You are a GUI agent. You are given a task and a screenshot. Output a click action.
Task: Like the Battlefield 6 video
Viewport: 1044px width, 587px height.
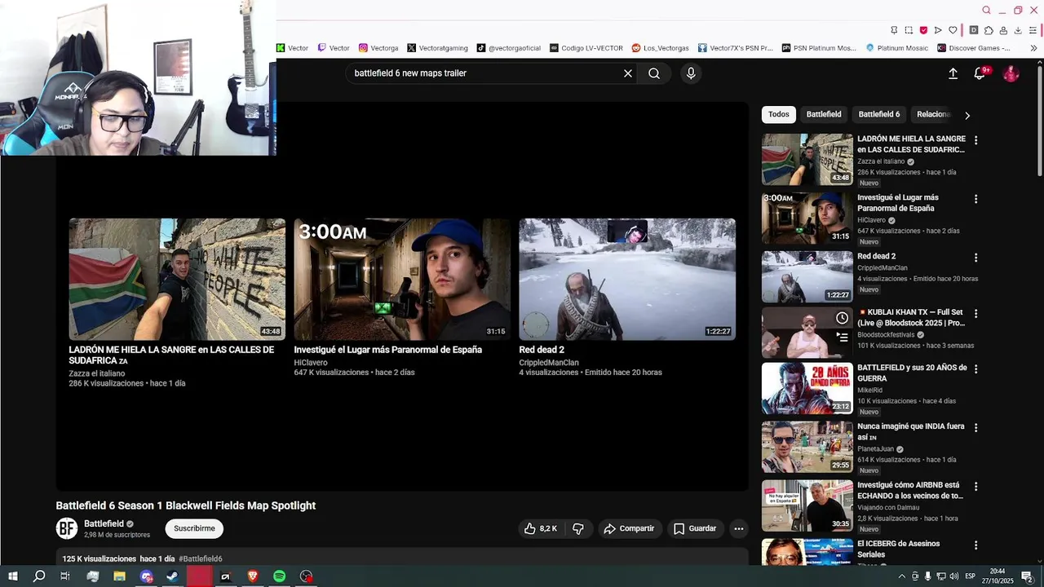(x=540, y=528)
